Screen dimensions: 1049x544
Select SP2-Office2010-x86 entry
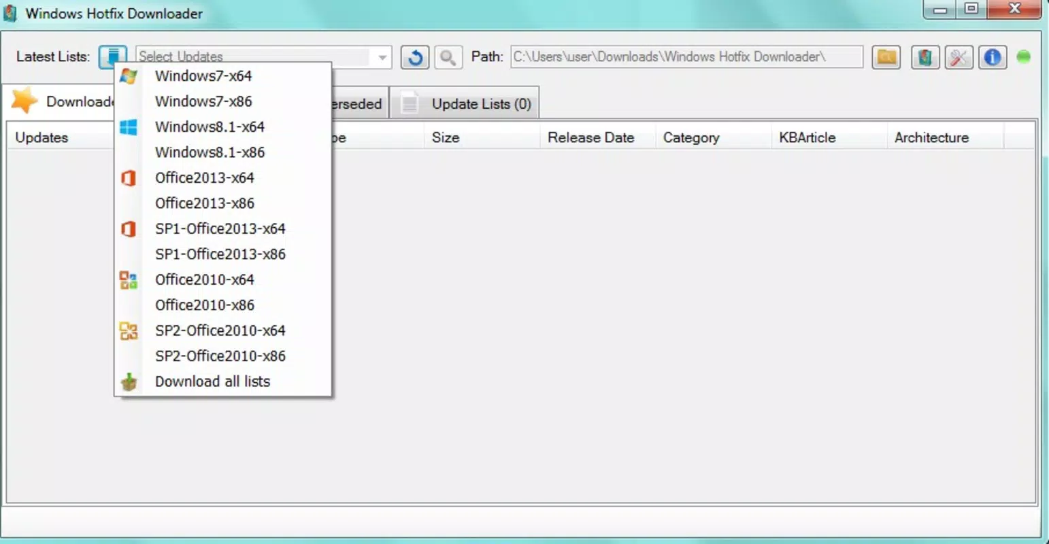[x=223, y=356]
